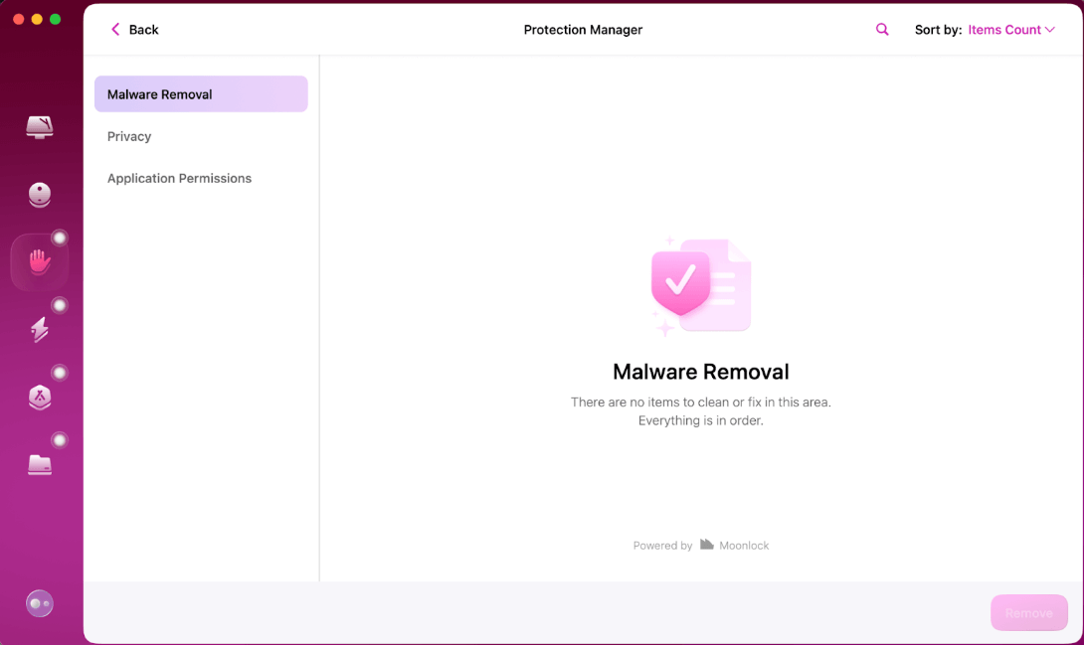Screen dimensions: 1084x646
Task: Open the Performance lightning icon
Action: (x=40, y=329)
